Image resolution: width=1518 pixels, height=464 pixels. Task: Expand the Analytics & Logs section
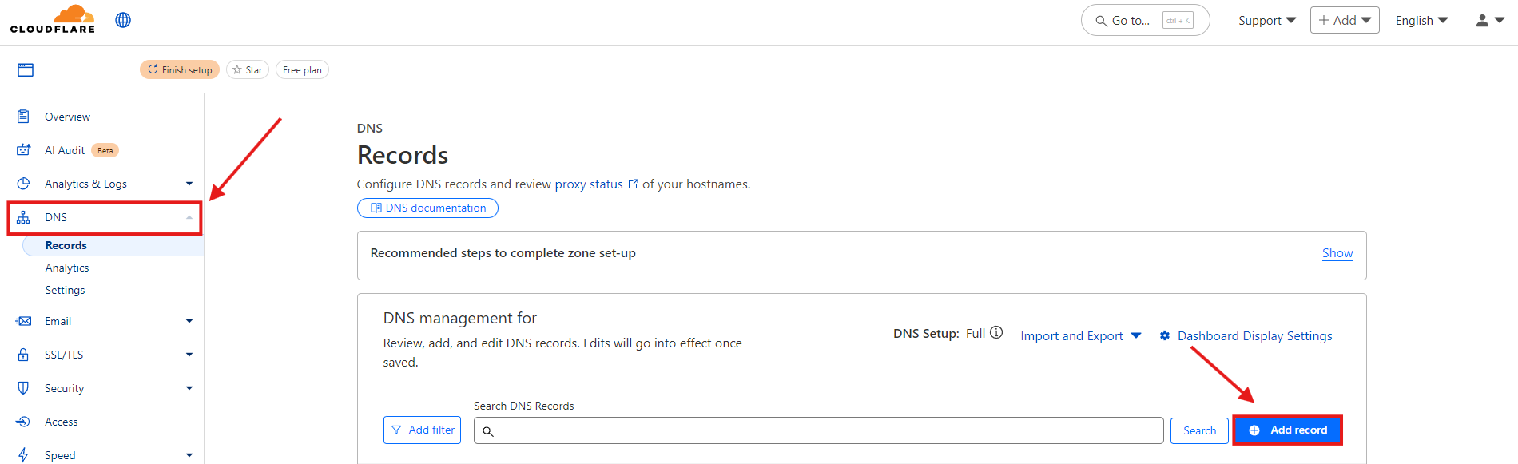click(x=189, y=184)
